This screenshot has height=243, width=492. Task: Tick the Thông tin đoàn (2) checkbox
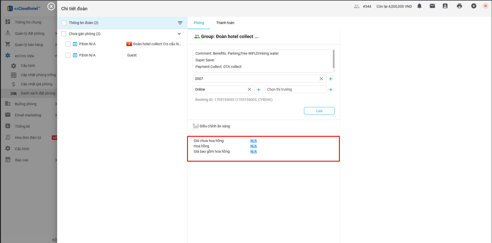pyautogui.click(x=64, y=23)
